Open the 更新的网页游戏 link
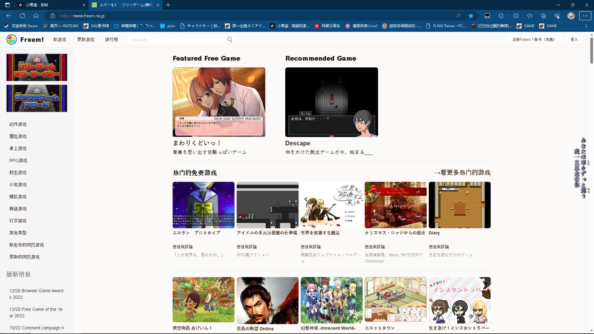 [x=24, y=257]
